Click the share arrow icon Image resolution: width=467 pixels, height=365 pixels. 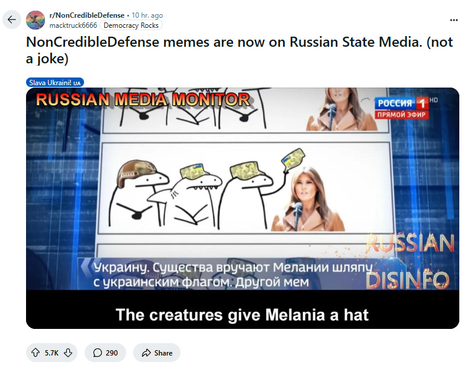[x=146, y=353]
